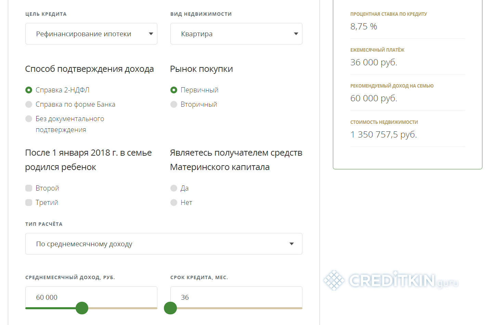The image size is (493, 325).
Task: Open the Цель кредита dropdown
Action: coord(91,34)
